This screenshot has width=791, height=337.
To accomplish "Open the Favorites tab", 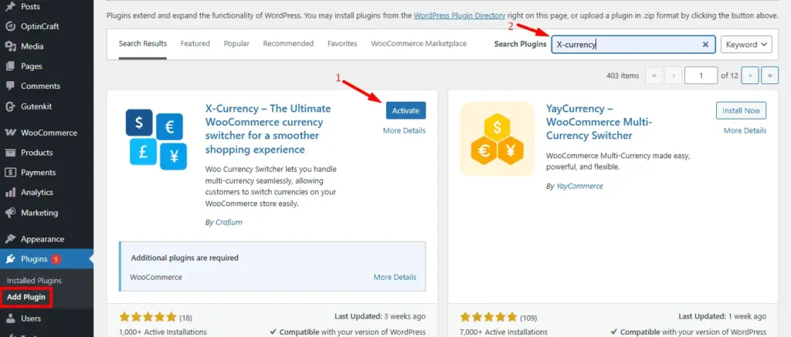I will (342, 44).
